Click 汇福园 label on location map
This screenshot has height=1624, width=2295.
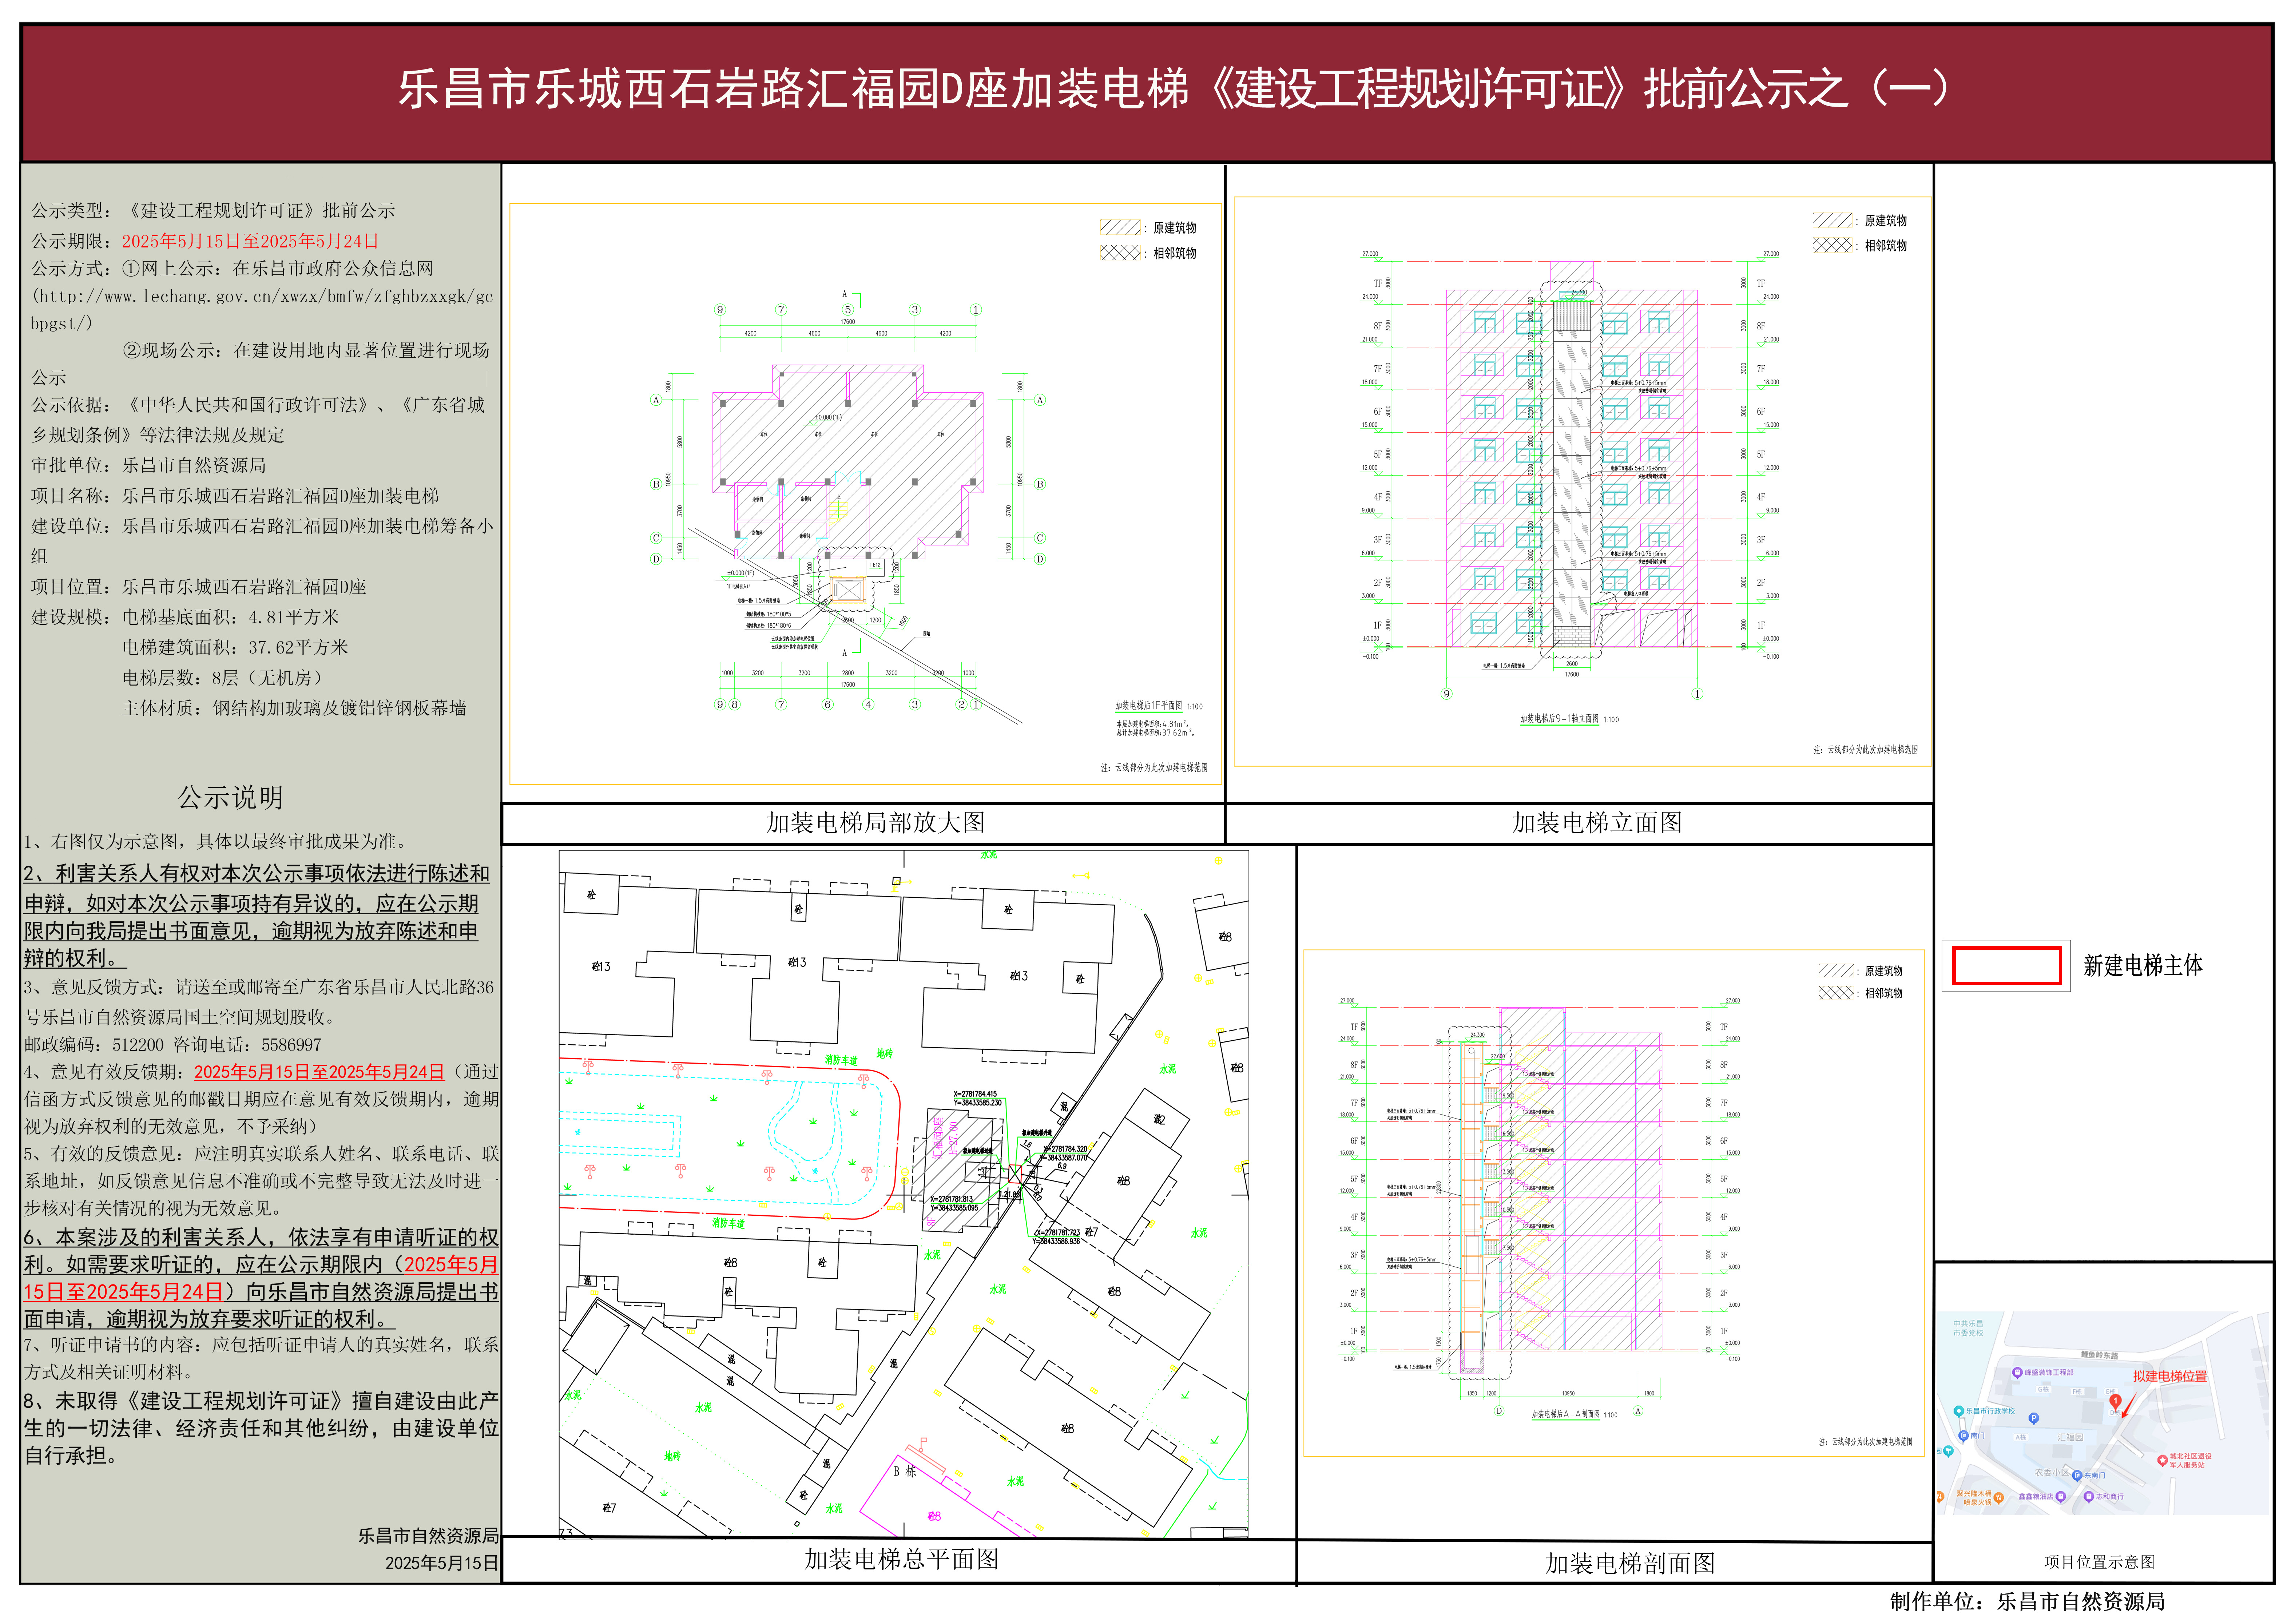[2070, 1437]
